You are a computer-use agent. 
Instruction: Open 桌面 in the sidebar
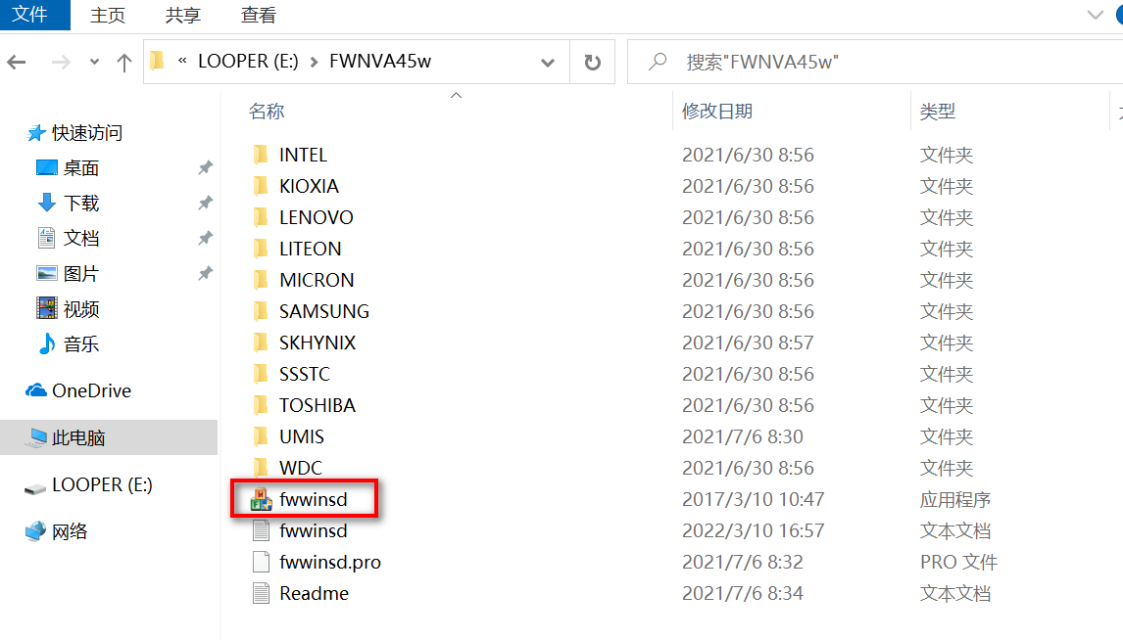[x=81, y=168]
